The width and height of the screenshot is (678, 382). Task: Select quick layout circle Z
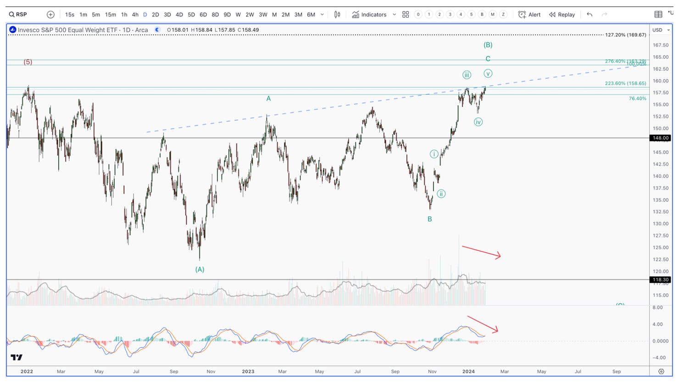(x=503, y=15)
